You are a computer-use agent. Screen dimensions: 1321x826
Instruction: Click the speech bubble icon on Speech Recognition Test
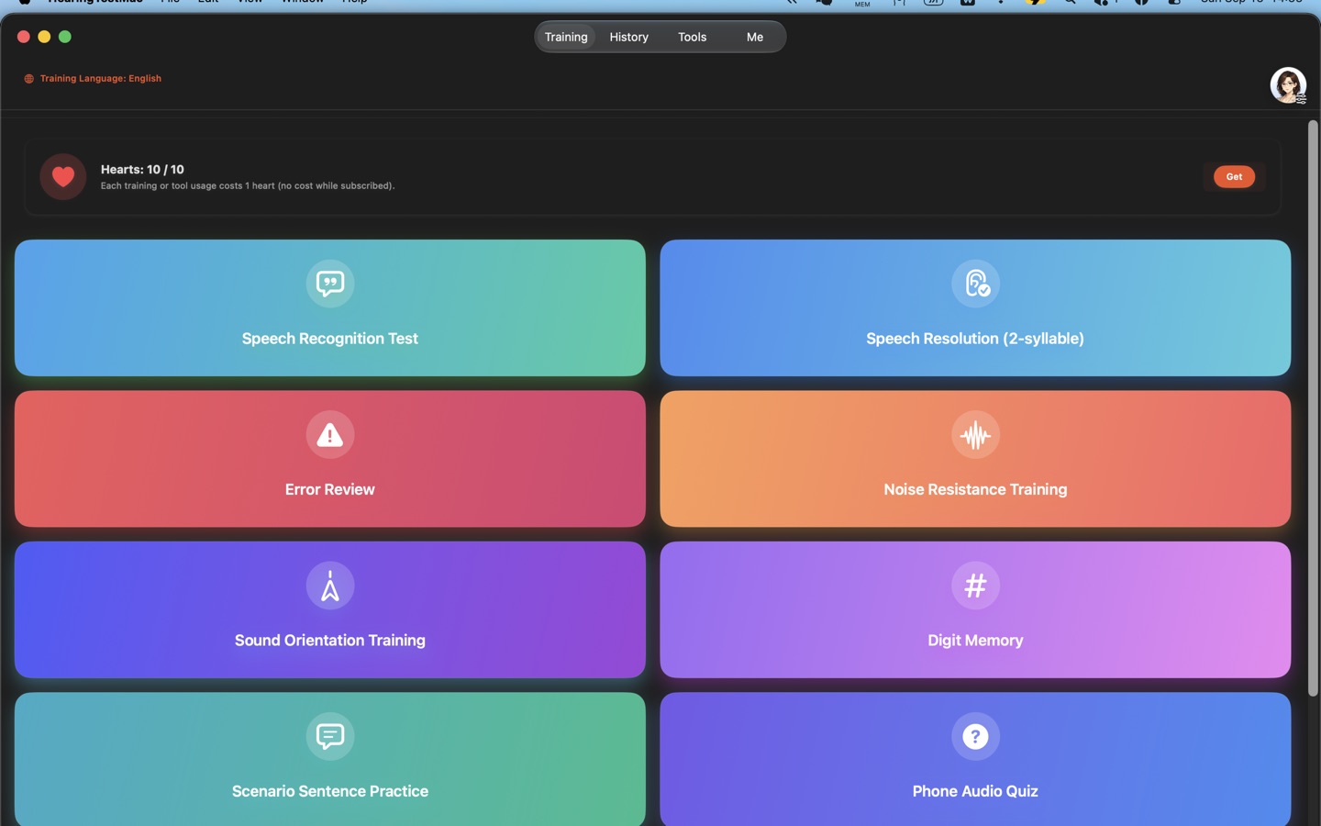tap(330, 283)
